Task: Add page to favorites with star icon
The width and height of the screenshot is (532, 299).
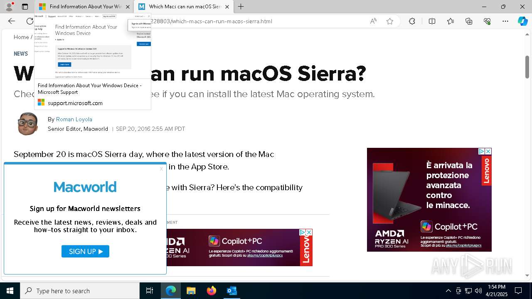Action: click(x=390, y=21)
